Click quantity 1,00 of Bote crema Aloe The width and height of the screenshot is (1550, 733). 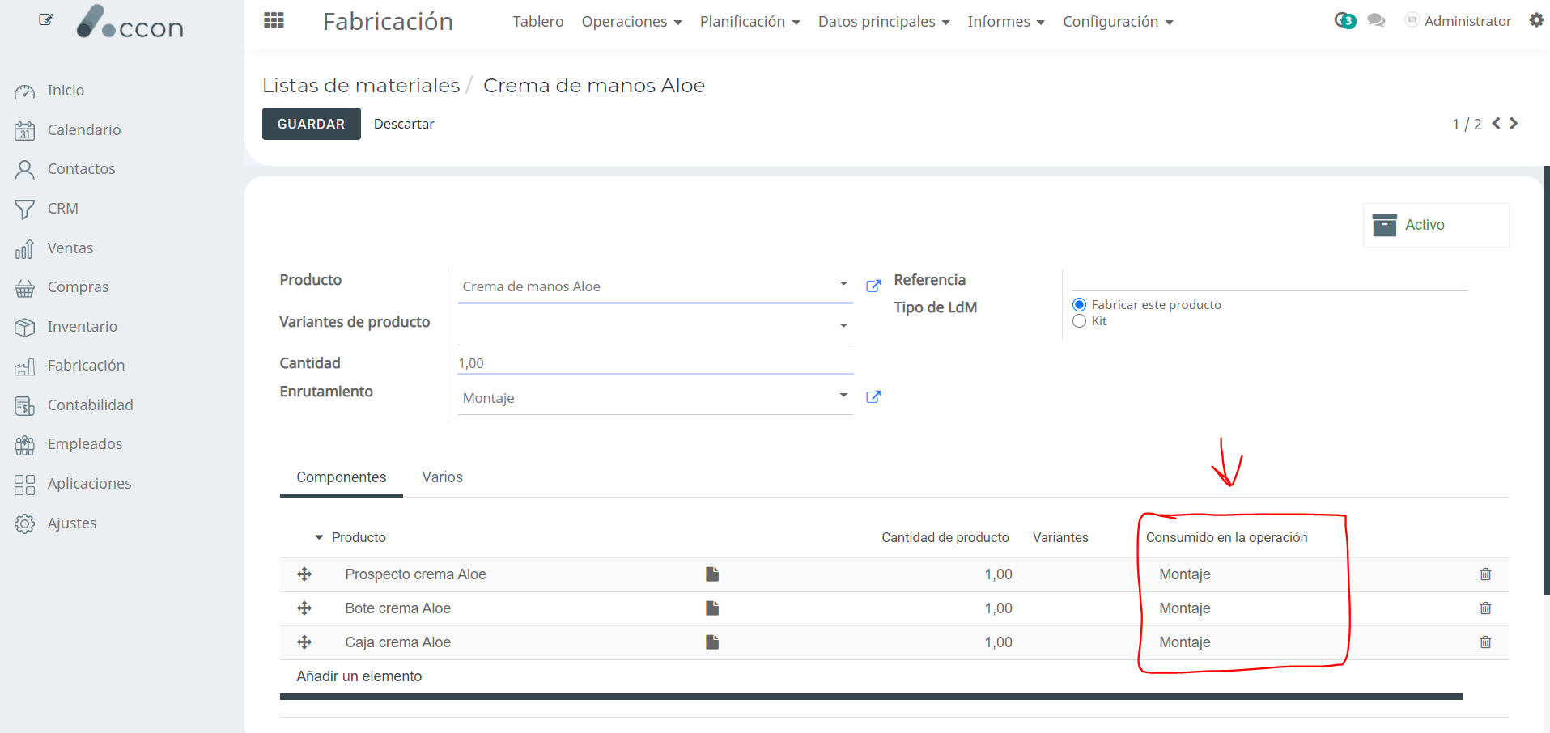coord(998,608)
